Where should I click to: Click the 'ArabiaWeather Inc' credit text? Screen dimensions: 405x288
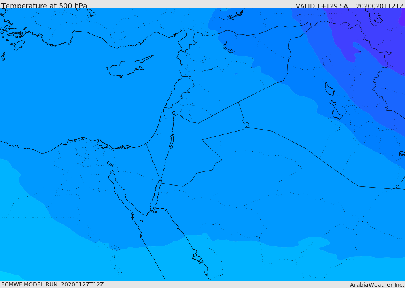(377, 285)
